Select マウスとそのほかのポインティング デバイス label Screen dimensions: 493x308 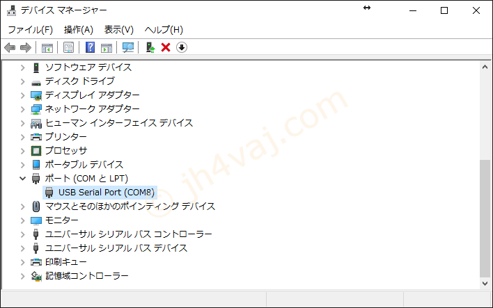coord(130,206)
